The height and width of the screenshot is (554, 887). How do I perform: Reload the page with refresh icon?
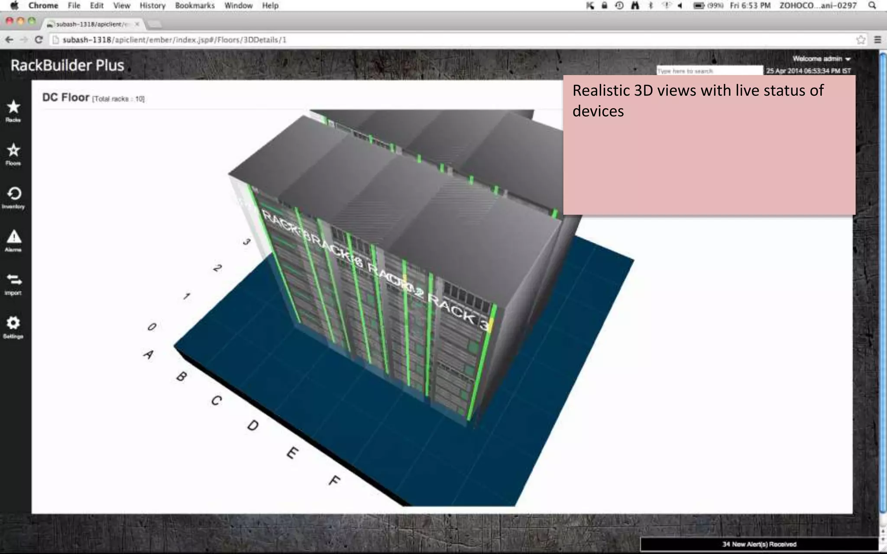[x=39, y=40]
